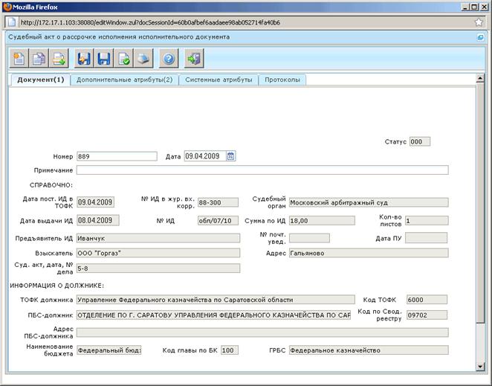Click the empty Примечание text field
Image resolution: width=492 pixels, height=386 pixels.
262,170
